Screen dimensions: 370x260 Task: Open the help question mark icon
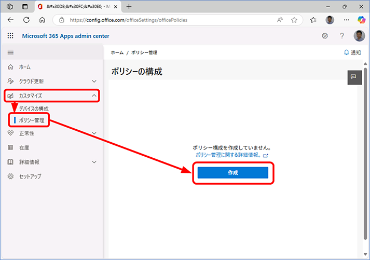point(341,36)
